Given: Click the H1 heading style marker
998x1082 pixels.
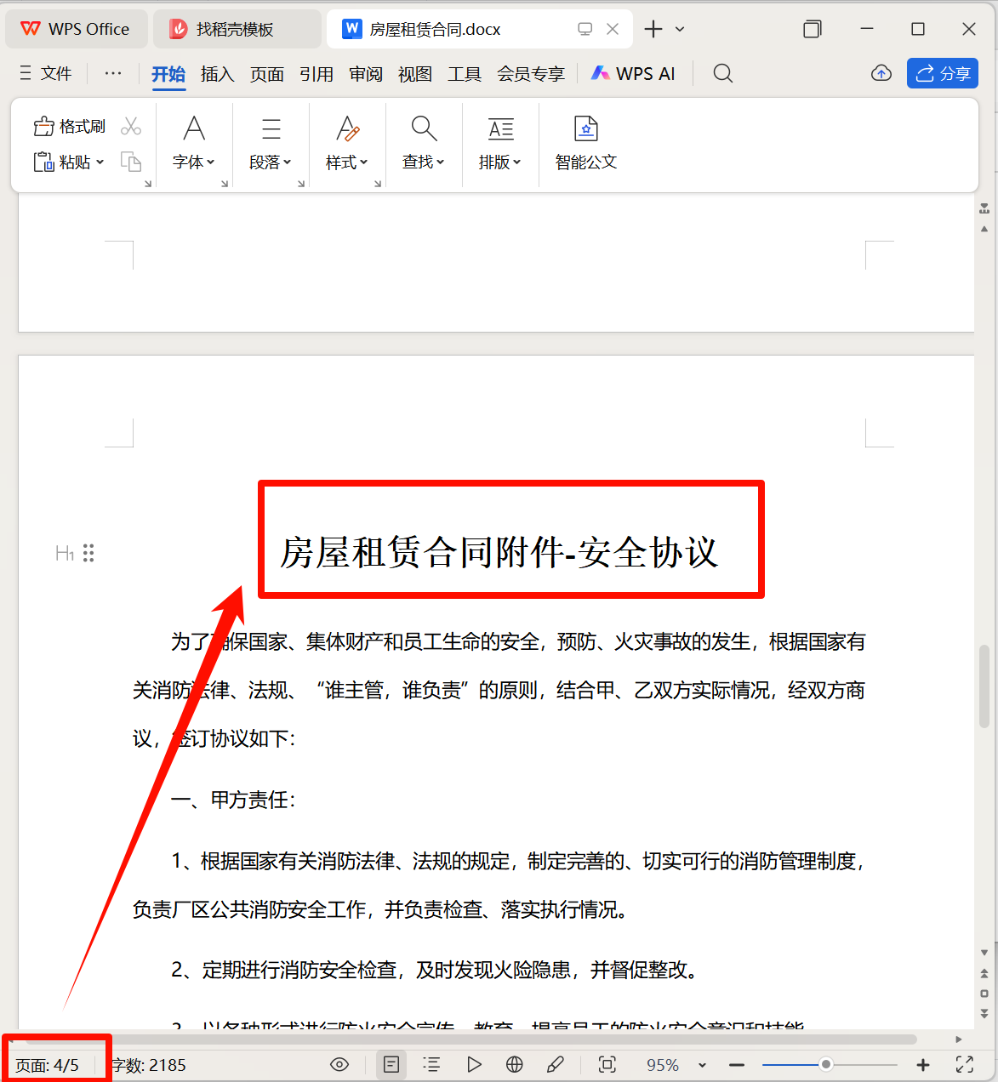Looking at the screenshot, I should 65,554.
